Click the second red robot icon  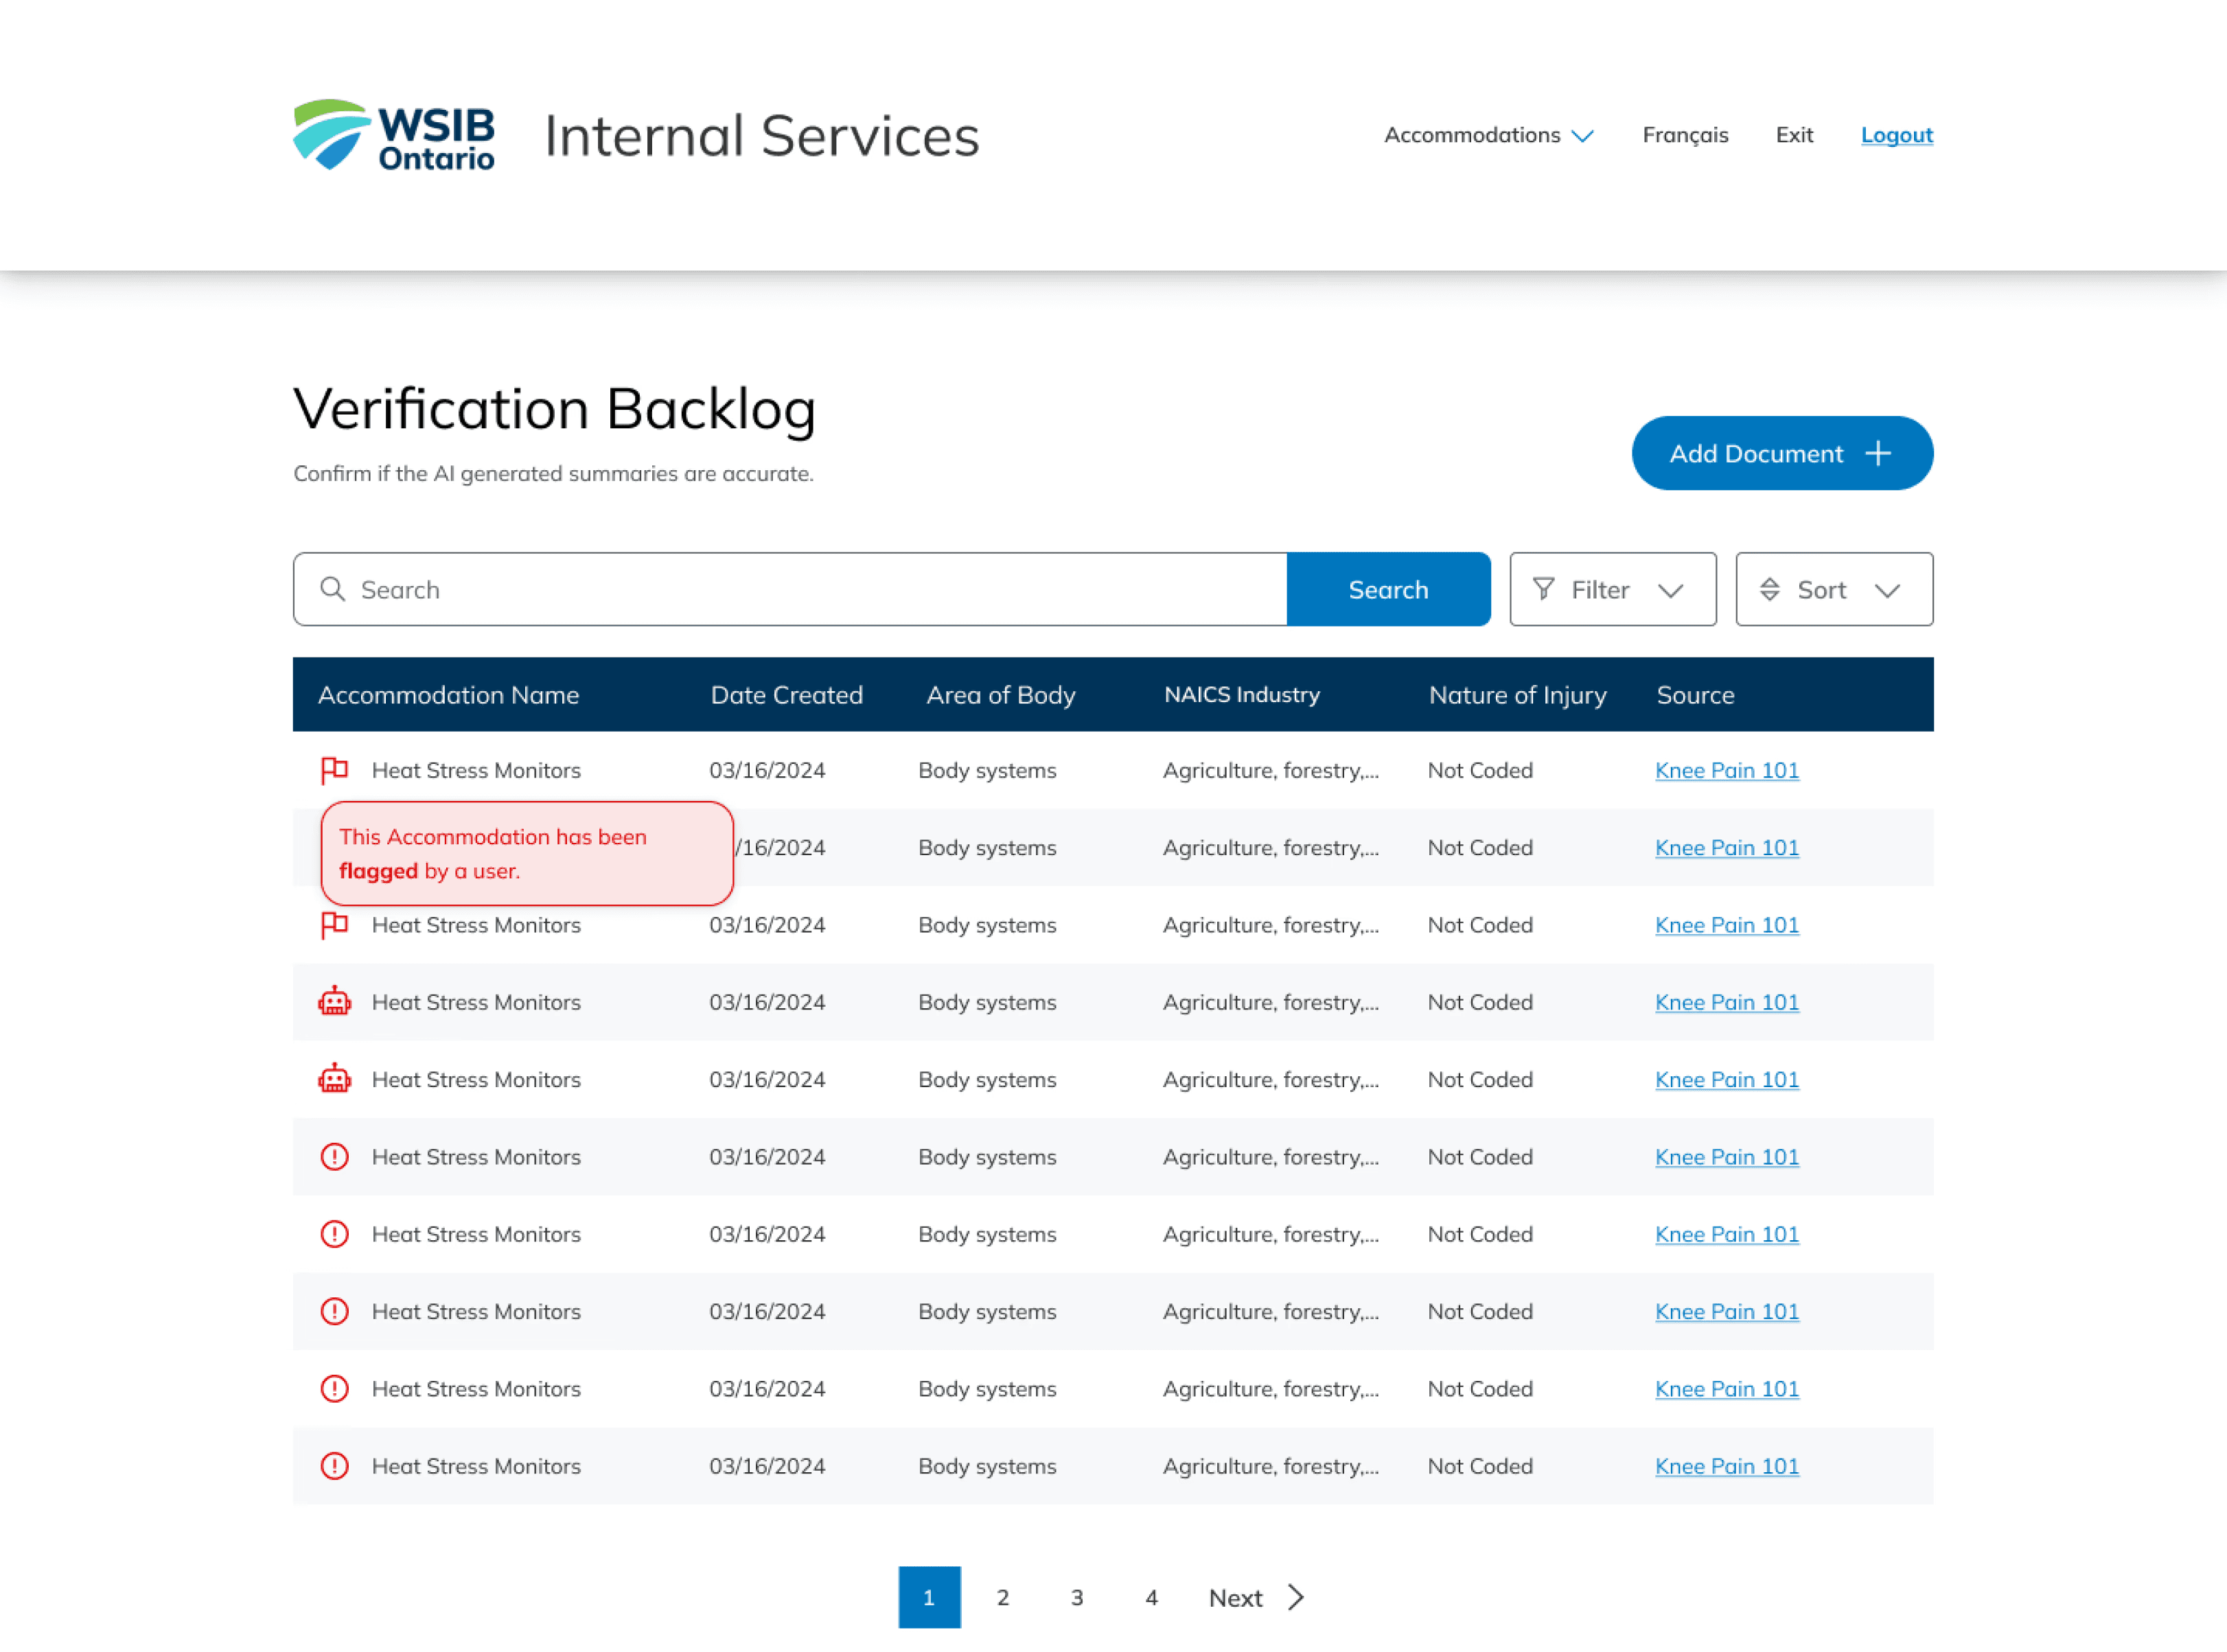tap(334, 1080)
